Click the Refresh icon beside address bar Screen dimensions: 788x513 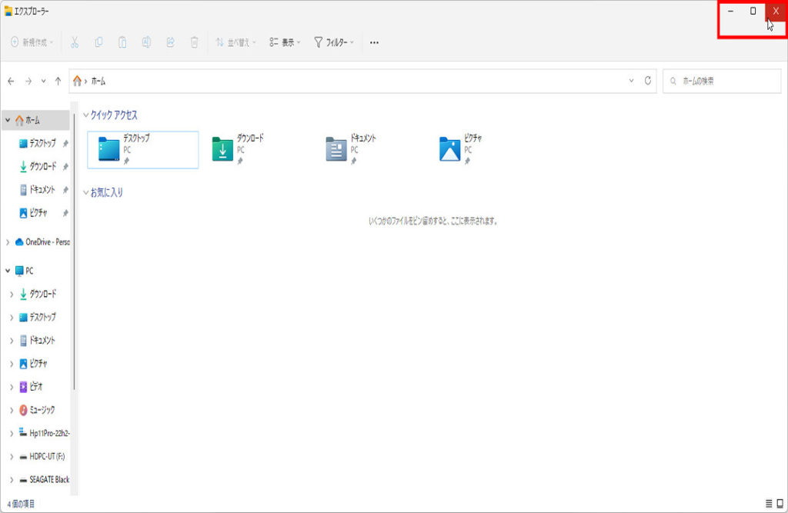(648, 81)
